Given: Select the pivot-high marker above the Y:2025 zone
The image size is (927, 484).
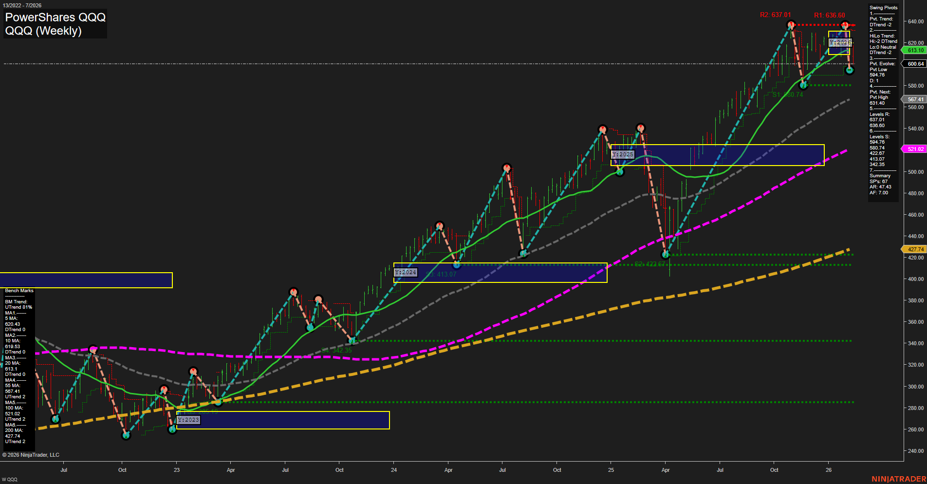Looking at the screenshot, I should pos(641,128).
